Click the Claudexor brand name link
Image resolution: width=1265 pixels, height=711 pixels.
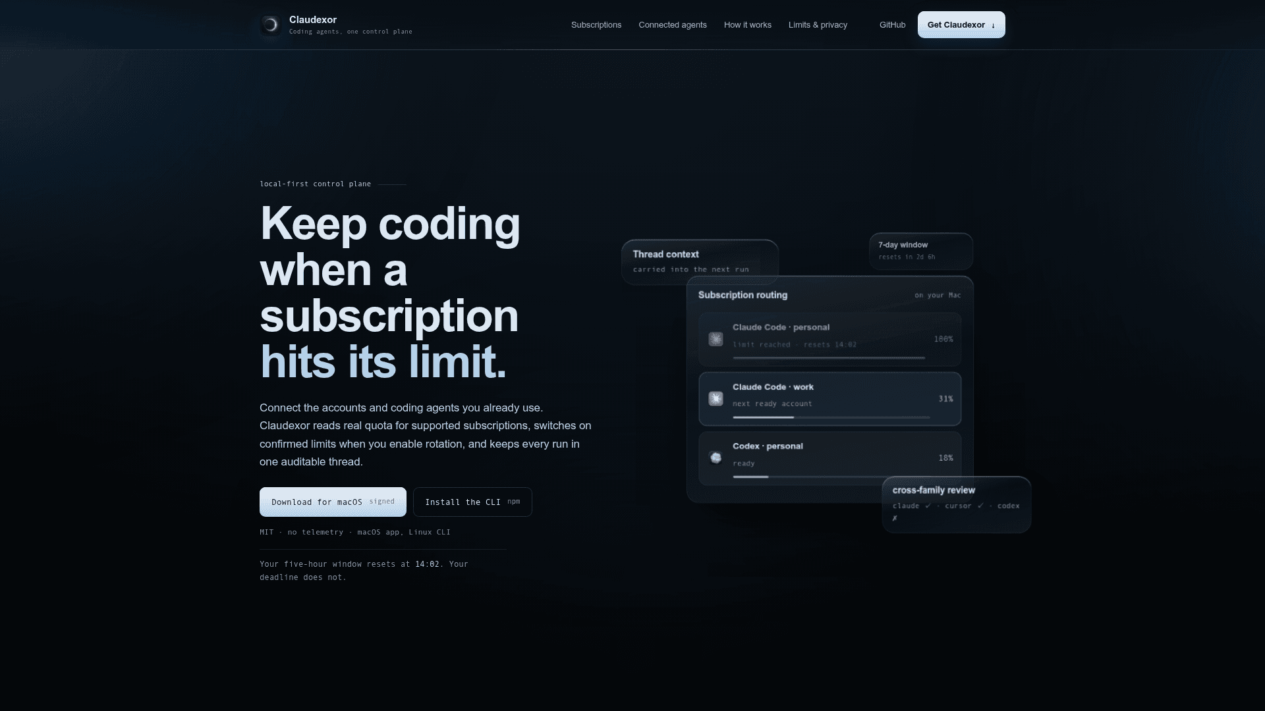click(313, 20)
